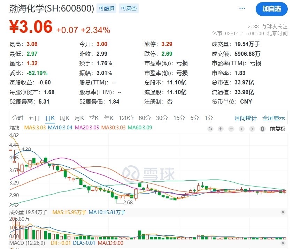Click the 昨收 value 2.99
Image resolution: width=294 pixels, height=249 pixels.
tap(102, 54)
